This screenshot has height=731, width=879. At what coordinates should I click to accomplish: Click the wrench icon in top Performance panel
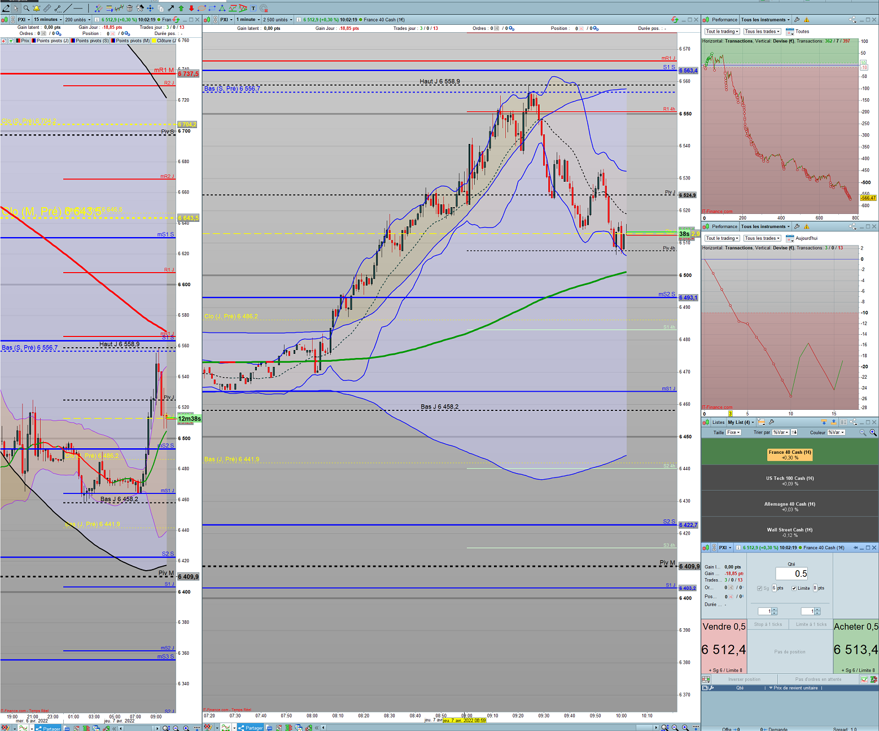click(797, 20)
